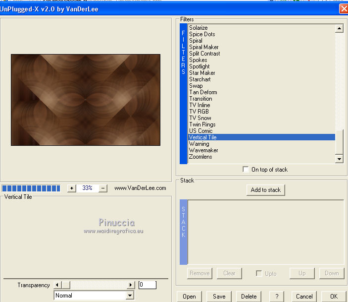The width and height of the screenshot is (348, 302).
Task: Click Clear stack button
Action: pos(229,273)
